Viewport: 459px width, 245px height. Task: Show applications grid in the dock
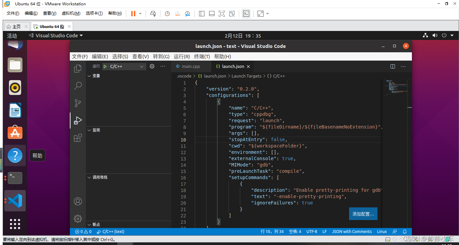click(15, 224)
